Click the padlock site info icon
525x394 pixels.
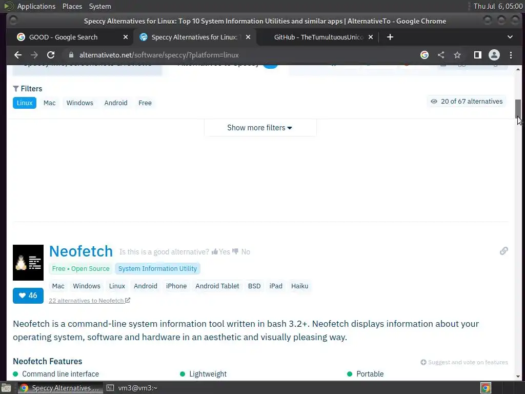(x=71, y=55)
